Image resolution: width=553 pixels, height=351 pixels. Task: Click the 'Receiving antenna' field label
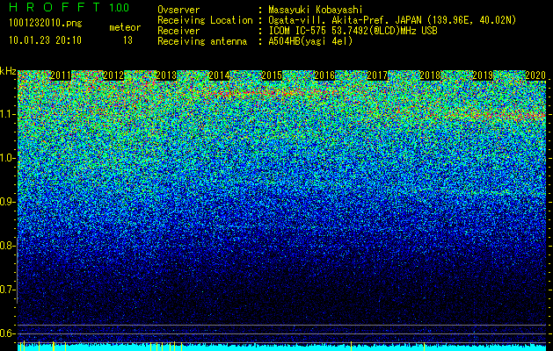(202, 41)
